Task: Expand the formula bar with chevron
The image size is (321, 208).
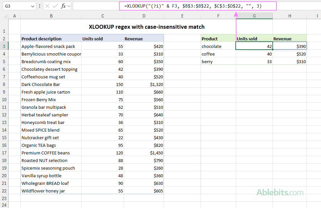Action: click(x=69, y=6)
